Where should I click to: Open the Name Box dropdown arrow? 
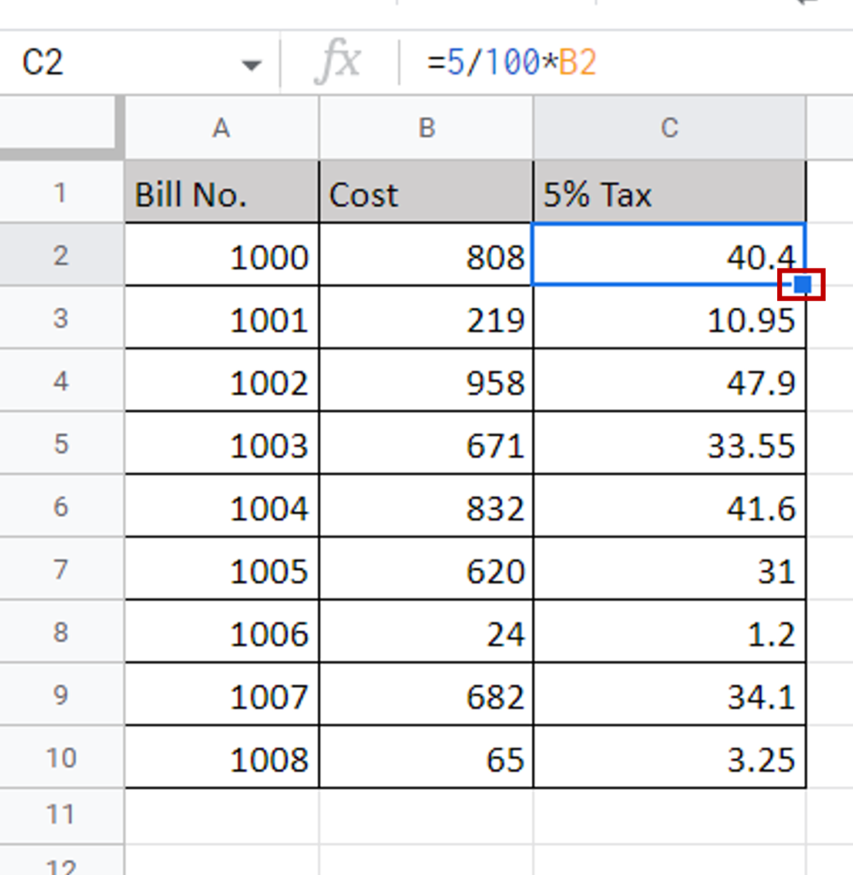252,62
